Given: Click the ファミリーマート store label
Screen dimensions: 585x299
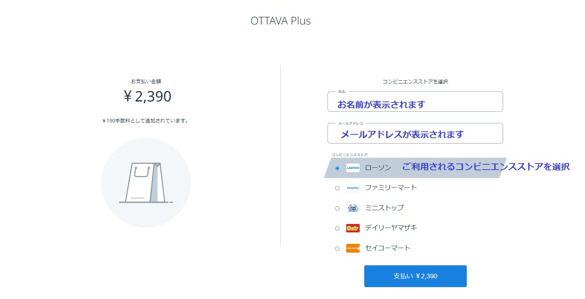Looking at the screenshot, I should click(x=391, y=188).
